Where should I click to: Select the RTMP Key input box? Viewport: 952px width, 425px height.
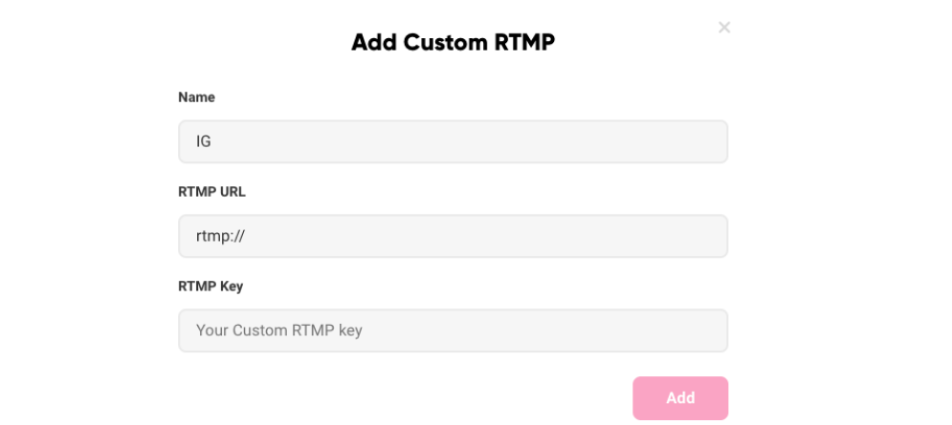coord(453,330)
